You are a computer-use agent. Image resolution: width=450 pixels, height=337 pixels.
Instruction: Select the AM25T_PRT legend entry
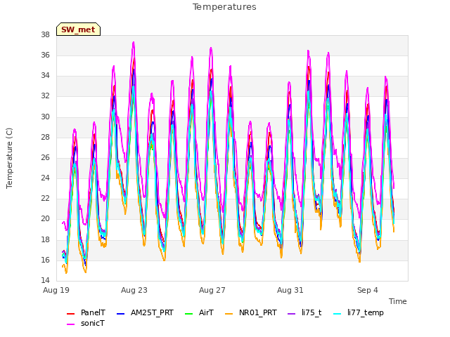coord(145,312)
